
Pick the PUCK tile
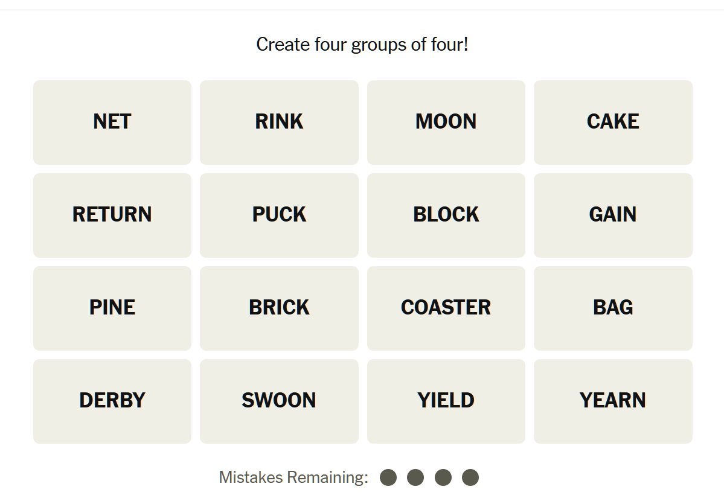279,215
